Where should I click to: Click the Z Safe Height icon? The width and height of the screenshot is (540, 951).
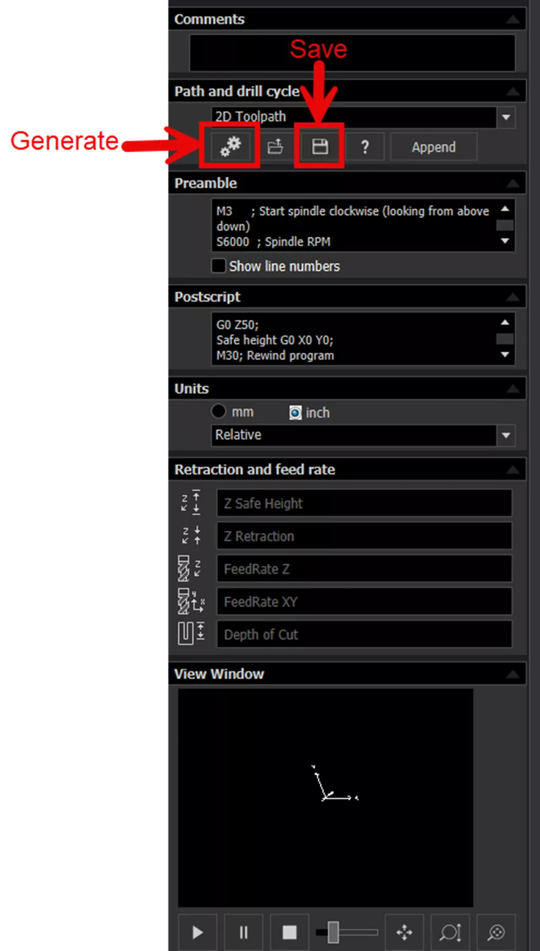(191, 502)
